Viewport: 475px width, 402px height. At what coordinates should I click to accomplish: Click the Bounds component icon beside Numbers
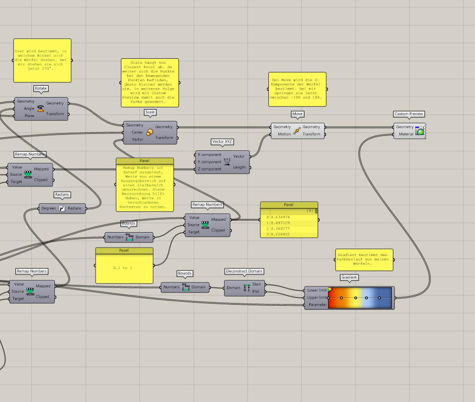(128, 238)
